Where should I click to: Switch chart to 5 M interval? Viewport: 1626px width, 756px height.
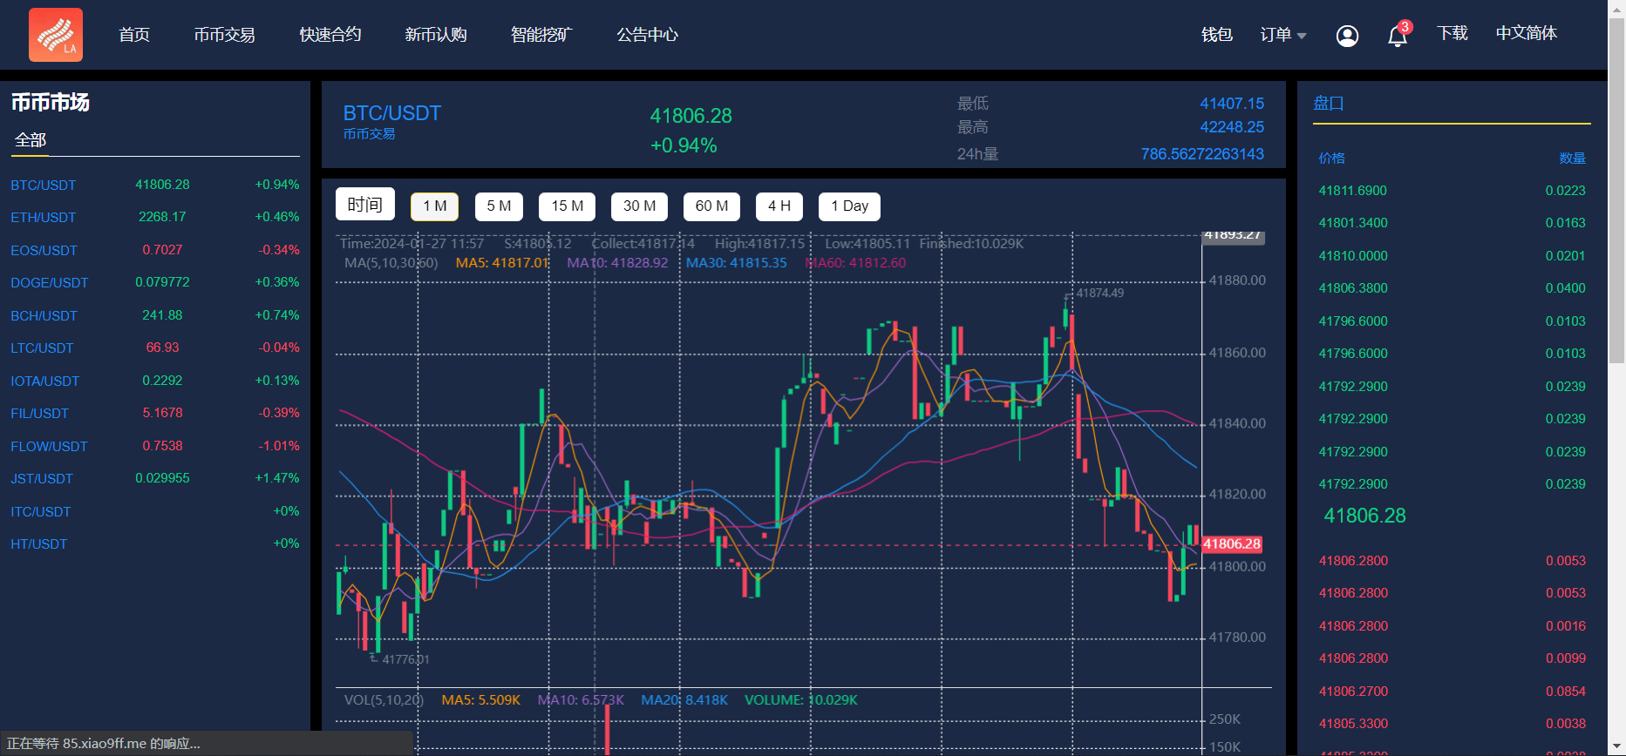click(x=500, y=206)
